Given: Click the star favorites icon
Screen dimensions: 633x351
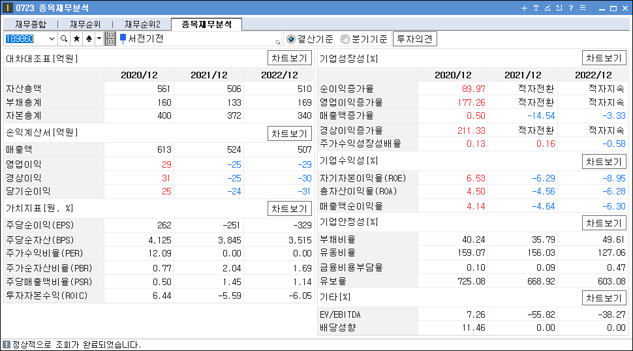Looking at the screenshot, I should [76, 38].
